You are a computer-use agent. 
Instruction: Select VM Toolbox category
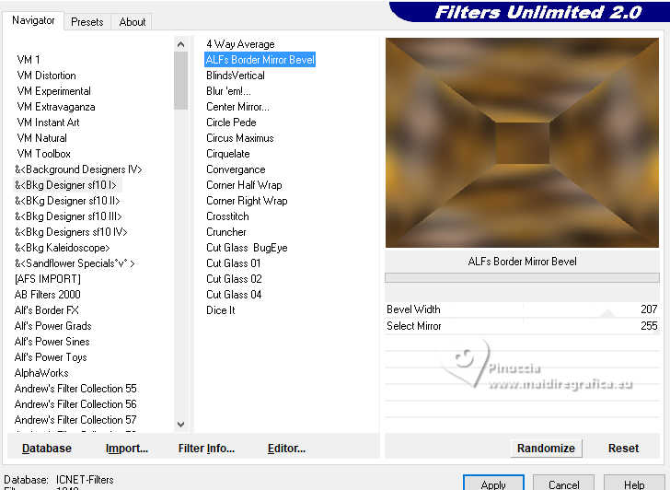[x=43, y=154]
